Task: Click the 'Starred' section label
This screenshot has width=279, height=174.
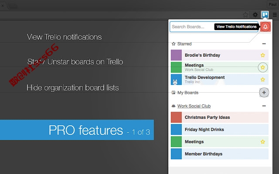Action: pos(184,44)
